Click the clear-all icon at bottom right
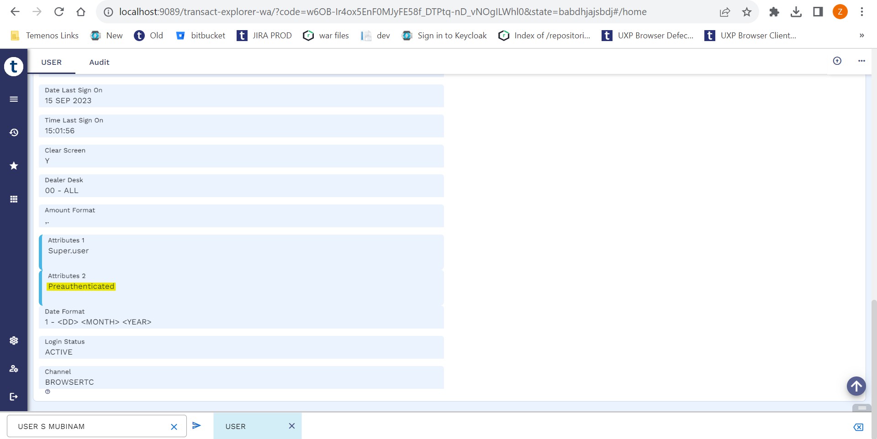This screenshot has height=439, width=877. coord(858,427)
